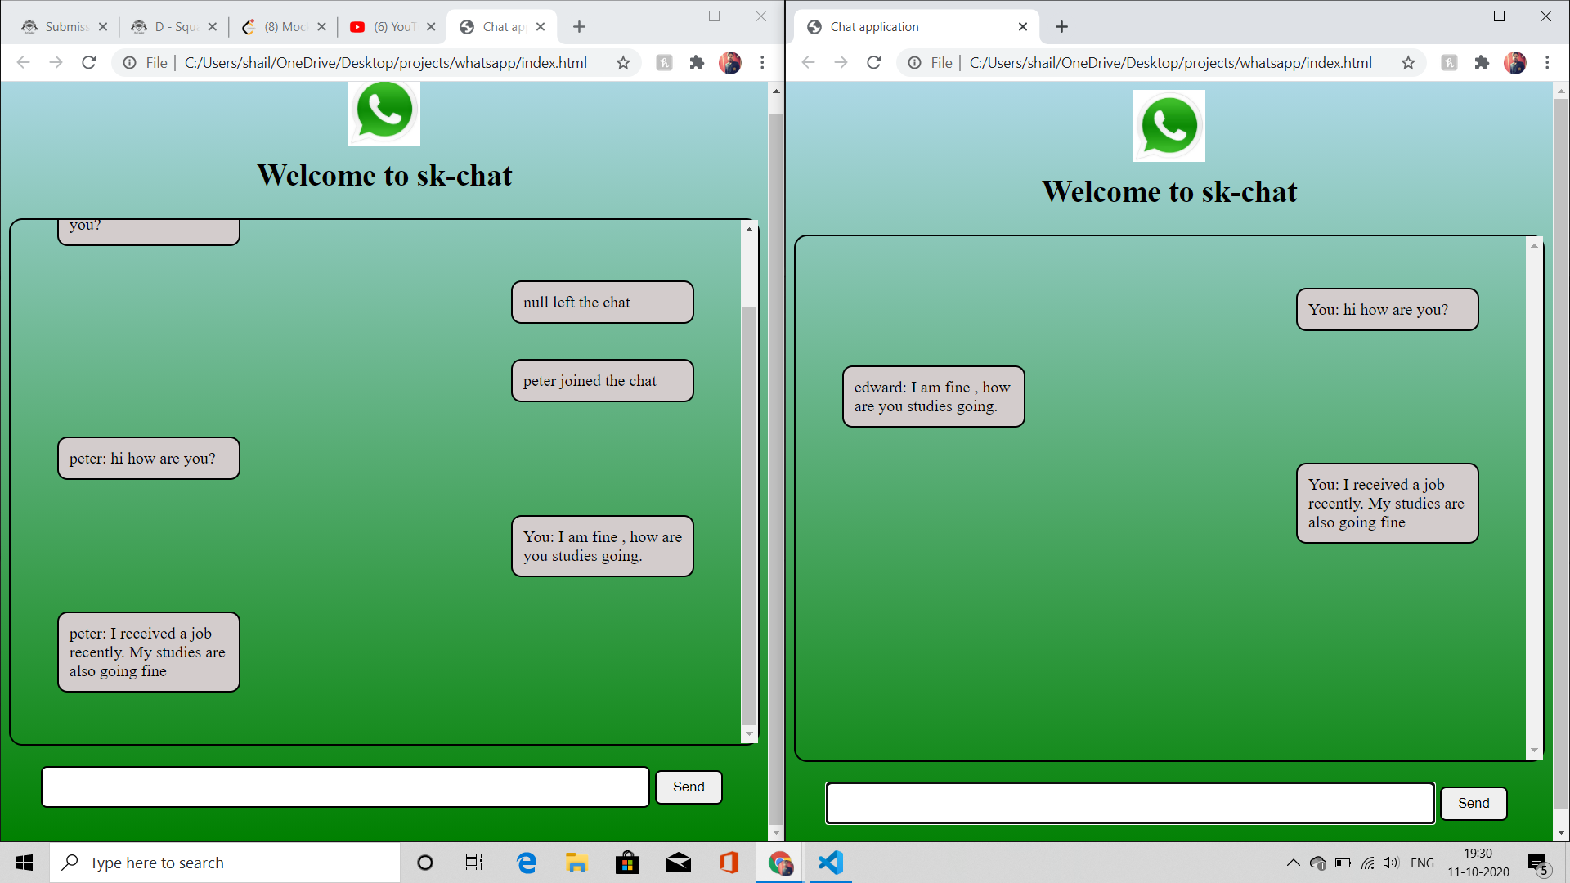The width and height of the screenshot is (1570, 883).
Task: Switch to the YouTube tab
Action: point(392,26)
